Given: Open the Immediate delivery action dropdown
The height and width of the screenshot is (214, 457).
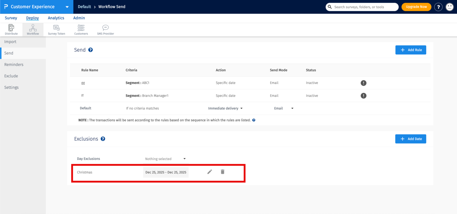Looking at the screenshot, I should pyautogui.click(x=225, y=108).
